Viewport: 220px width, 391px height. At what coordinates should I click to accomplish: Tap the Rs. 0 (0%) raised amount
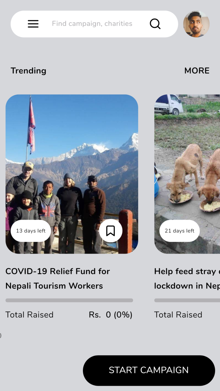click(110, 315)
